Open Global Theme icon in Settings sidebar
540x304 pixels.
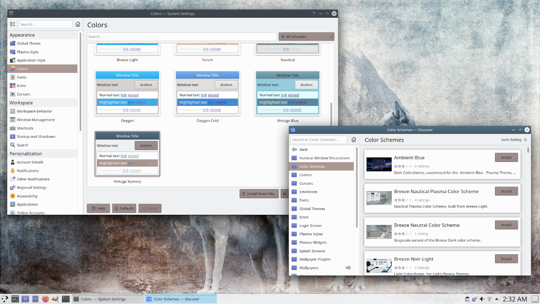[x=13, y=43]
